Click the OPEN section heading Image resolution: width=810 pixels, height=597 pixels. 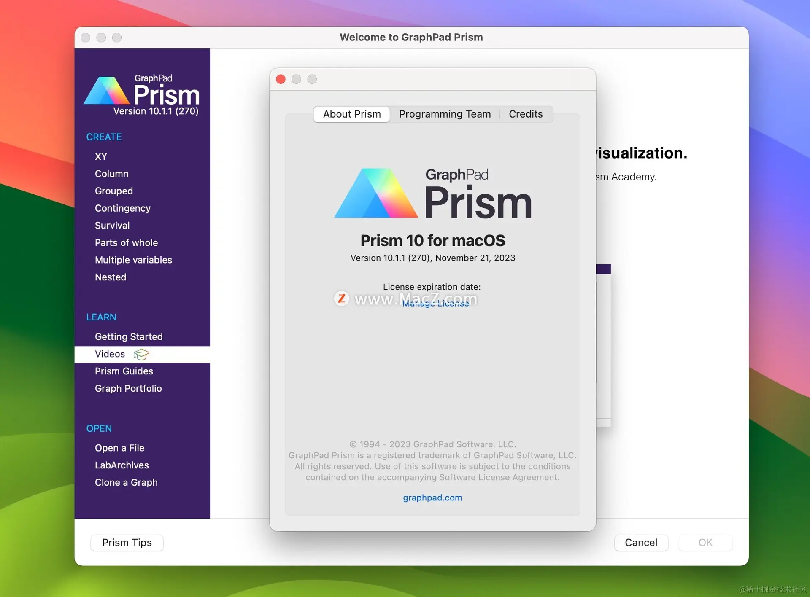pos(99,428)
